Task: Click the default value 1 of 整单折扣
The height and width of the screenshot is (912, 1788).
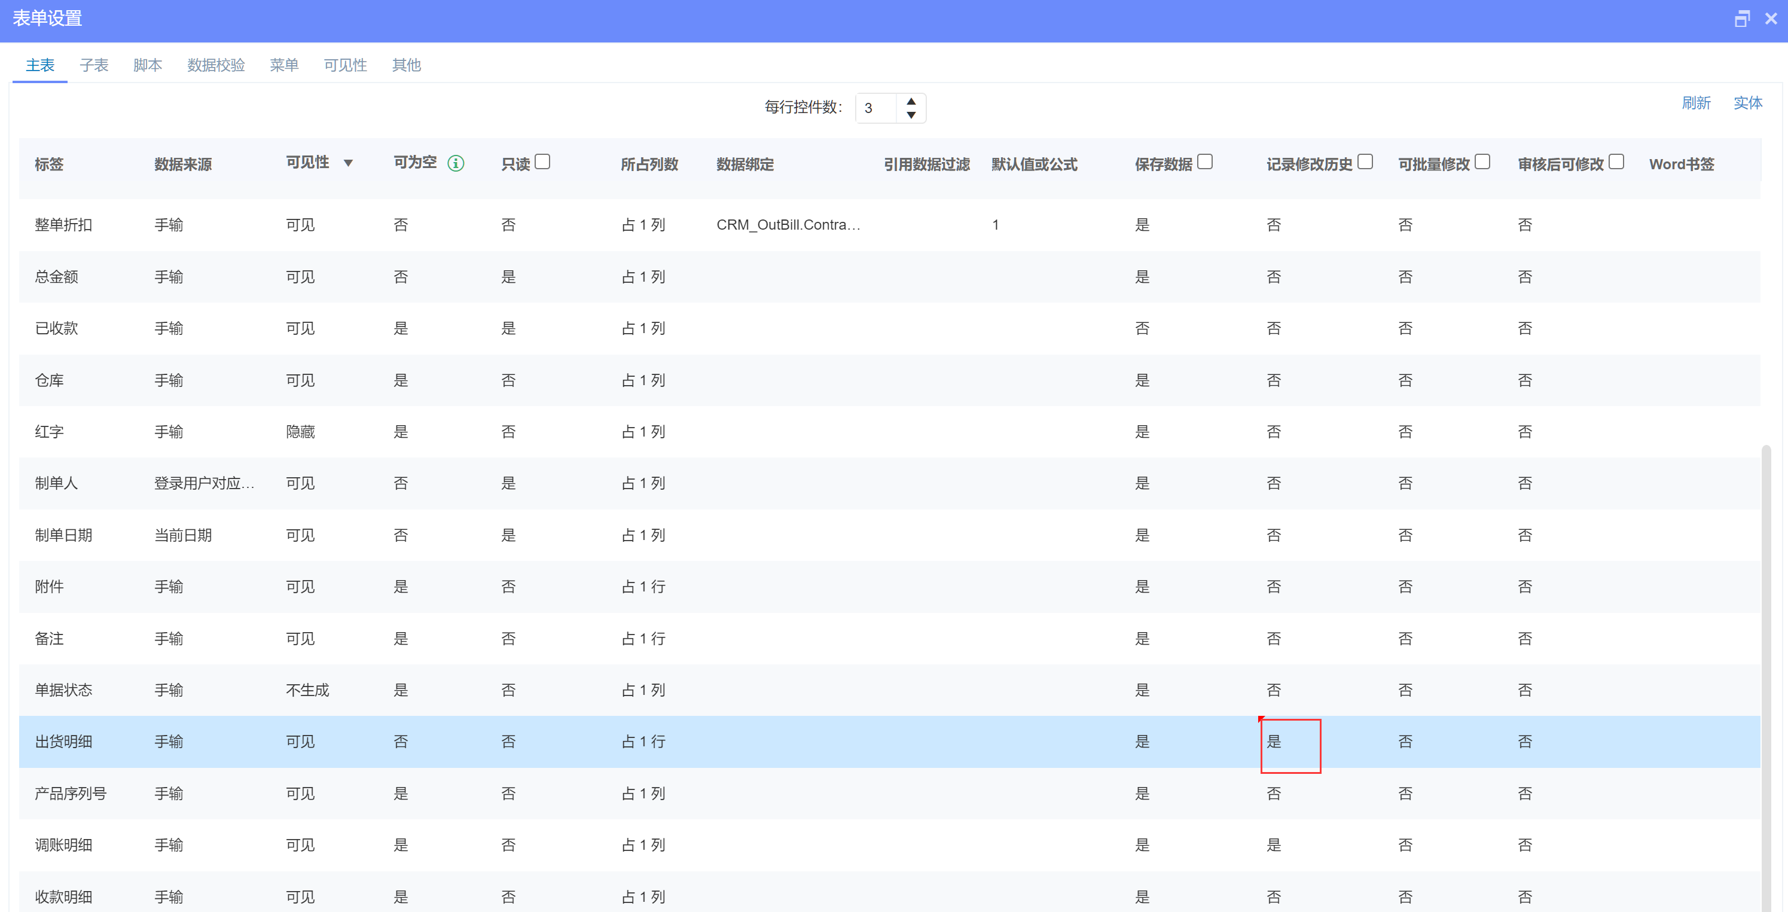Action: [995, 225]
